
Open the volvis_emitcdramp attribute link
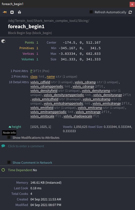[x=97, y=99]
